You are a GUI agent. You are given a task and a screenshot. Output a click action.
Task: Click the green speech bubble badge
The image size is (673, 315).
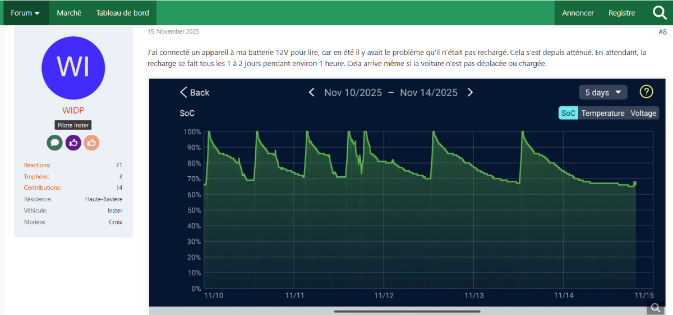point(54,143)
